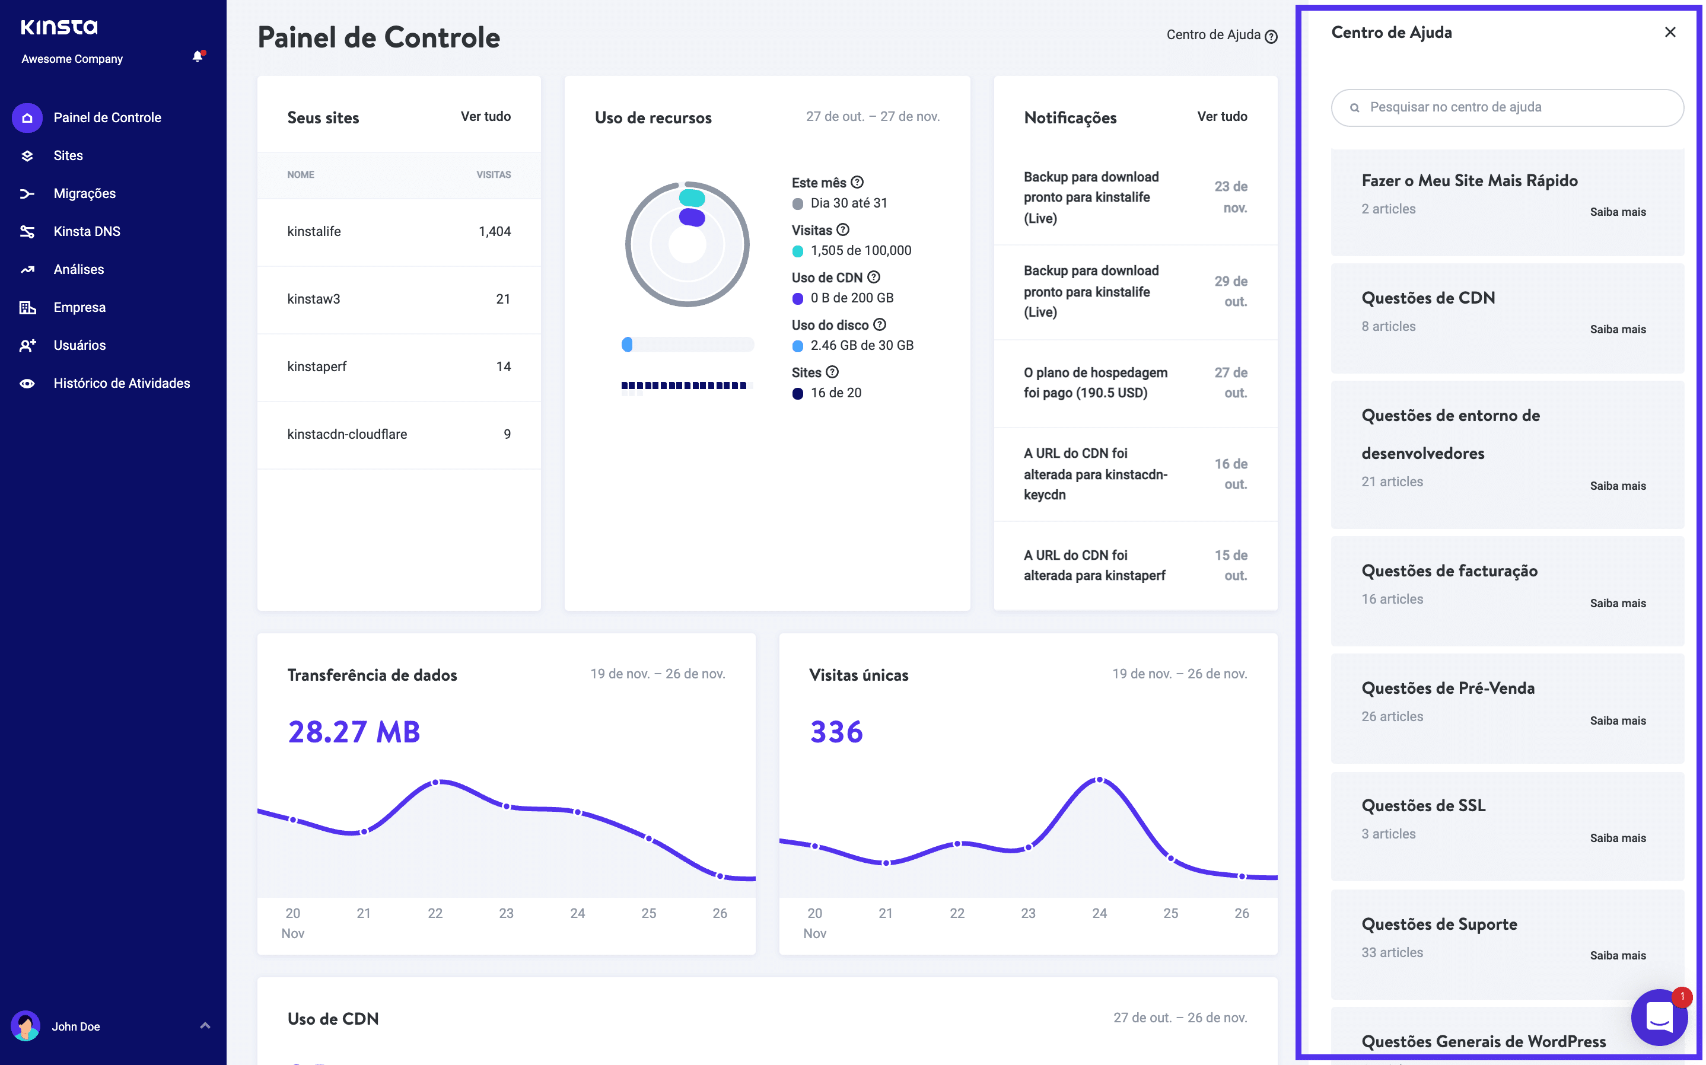Image resolution: width=1706 pixels, height=1065 pixels.
Task: Click Saiba mais for Questões de CDN
Action: click(1617, 330)
